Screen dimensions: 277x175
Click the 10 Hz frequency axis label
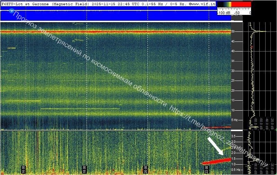pyautogui.click(x=233, y=110)
